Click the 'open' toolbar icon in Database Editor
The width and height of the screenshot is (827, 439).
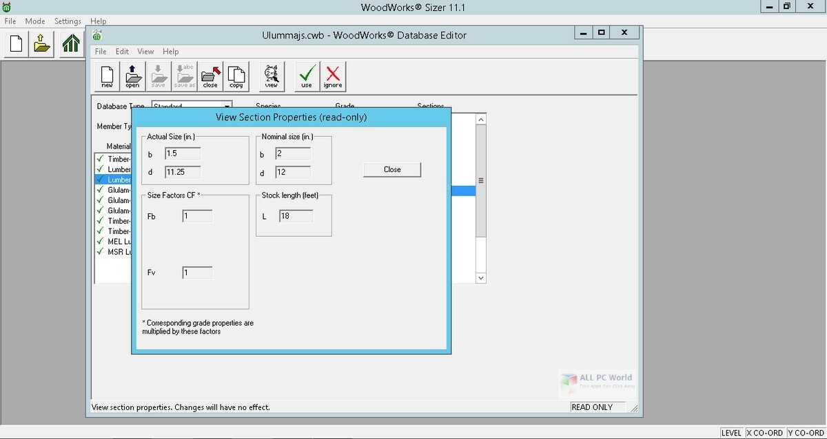point(132,76)
